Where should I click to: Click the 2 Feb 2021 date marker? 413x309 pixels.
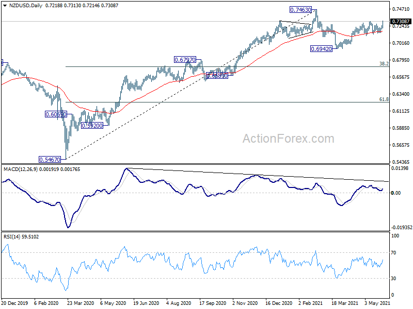tap(310, 303)
